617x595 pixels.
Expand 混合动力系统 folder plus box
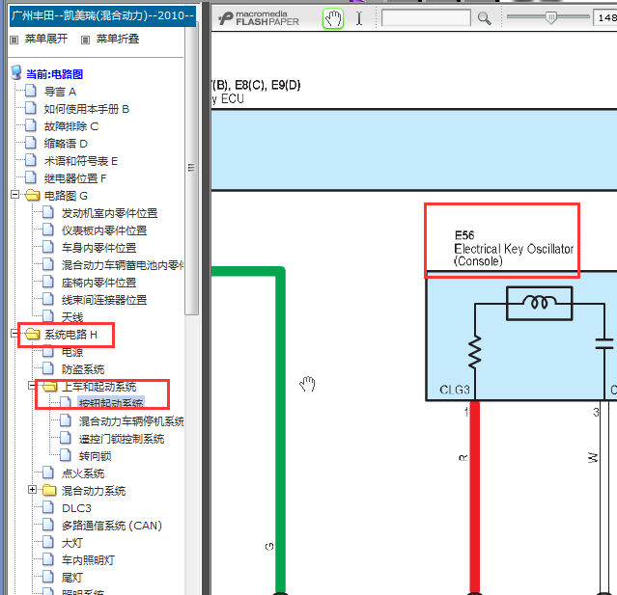(32, 490)
